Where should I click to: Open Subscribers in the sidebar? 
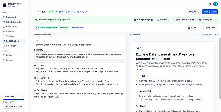point(14,46)
